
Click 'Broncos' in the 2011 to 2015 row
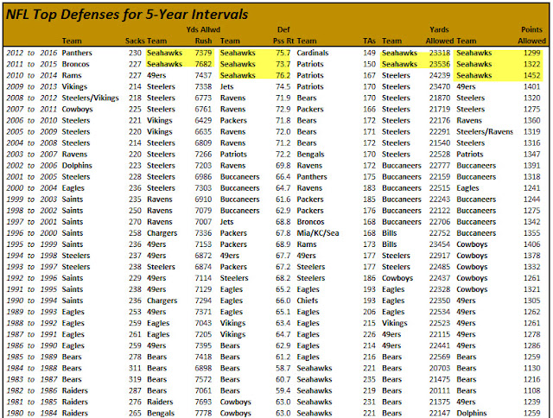coord(75,64)
